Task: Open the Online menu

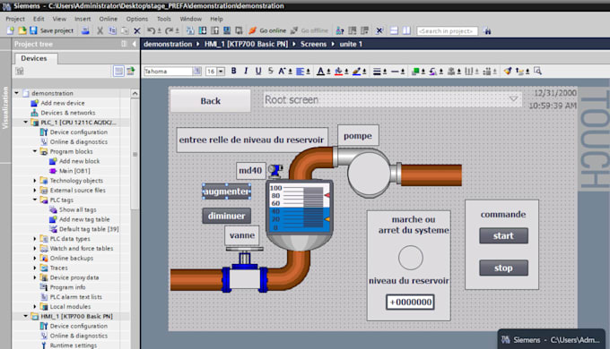Action: click(x=108, y=19)
